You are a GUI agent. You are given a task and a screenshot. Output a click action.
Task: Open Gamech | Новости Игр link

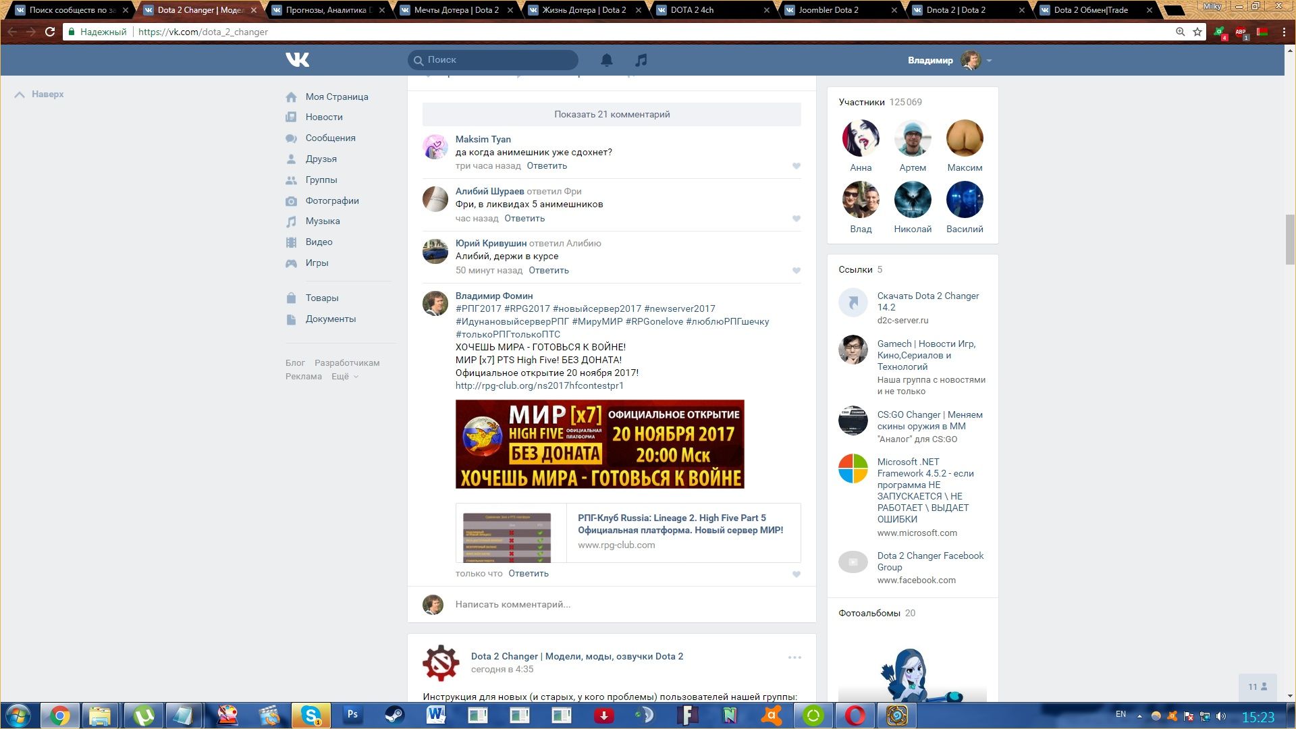pyautogui.click(x=926, y=356)
